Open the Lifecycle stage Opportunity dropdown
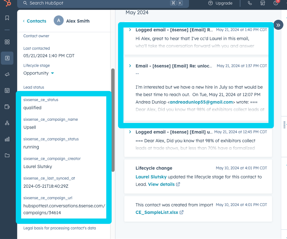 [x=39, y=73]
